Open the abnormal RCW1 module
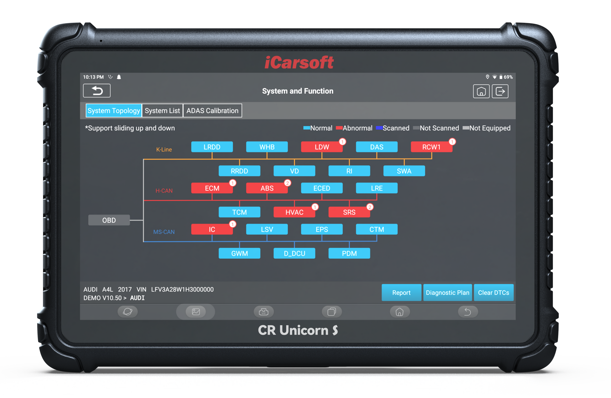The image size is (611, 398). click(x=432, y=147)
